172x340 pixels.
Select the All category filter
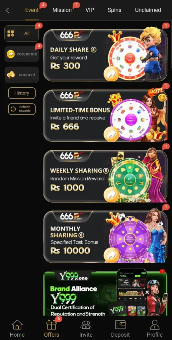22,34
